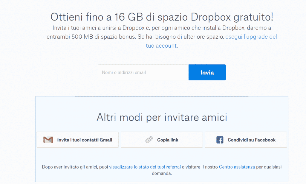The height and width of the screenshot is (184, 306).
Task: Click the Facebook logo icon
Action: pyautogui.click(x=220, y=140)
